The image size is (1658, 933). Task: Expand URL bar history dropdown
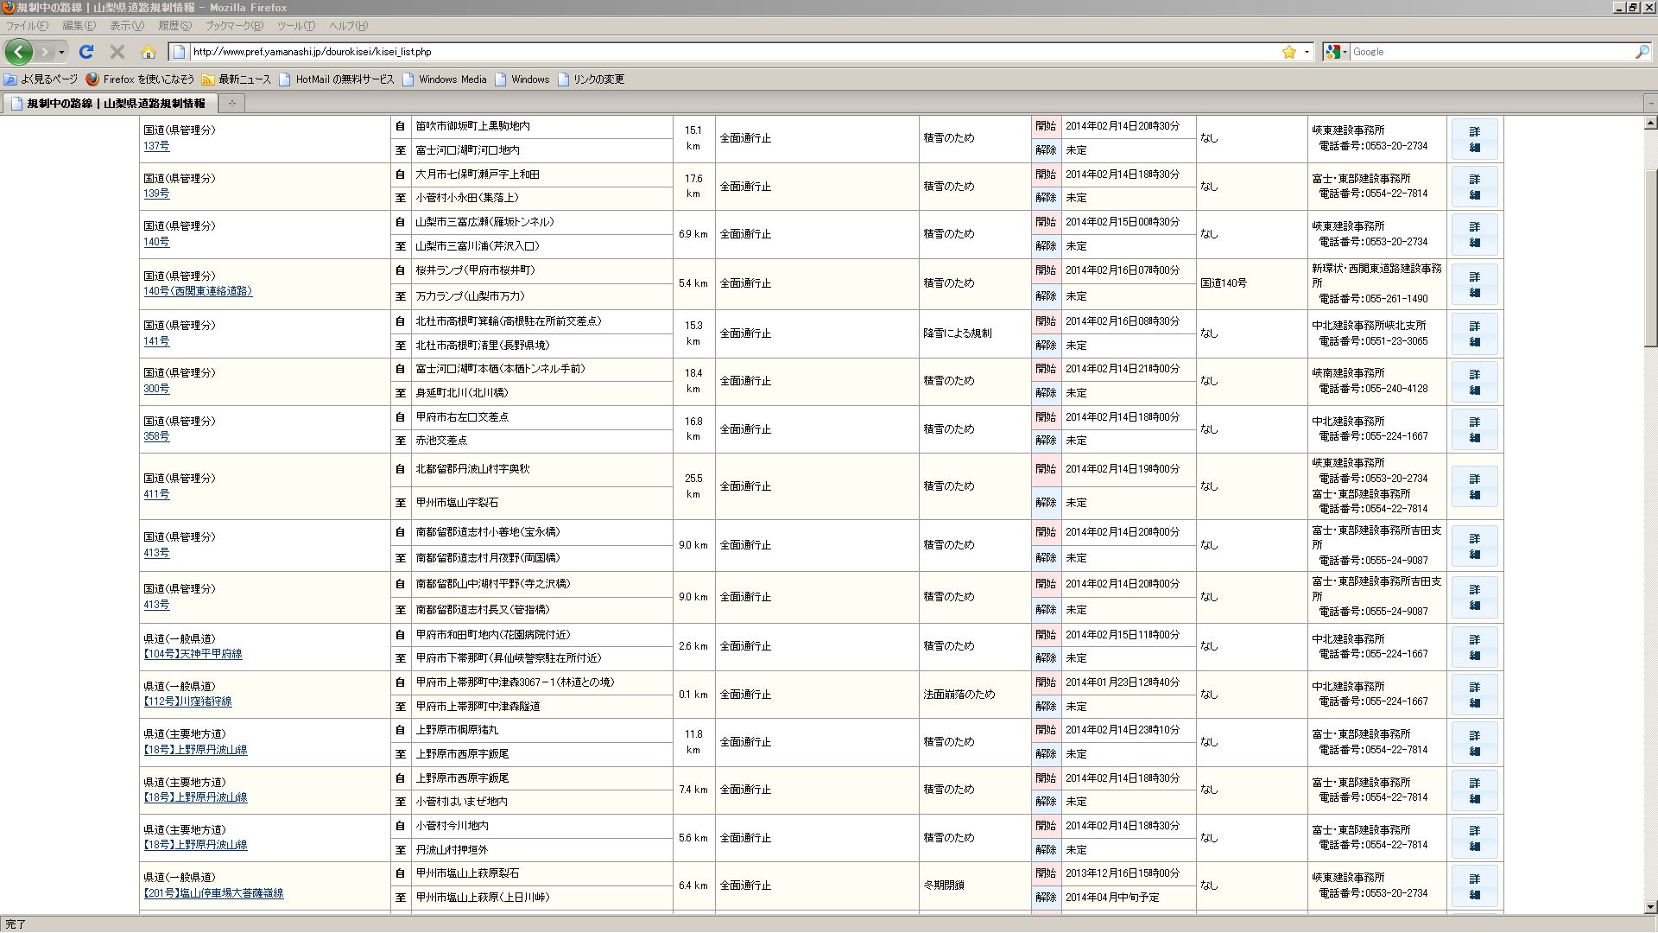[x=1307, y=52]
